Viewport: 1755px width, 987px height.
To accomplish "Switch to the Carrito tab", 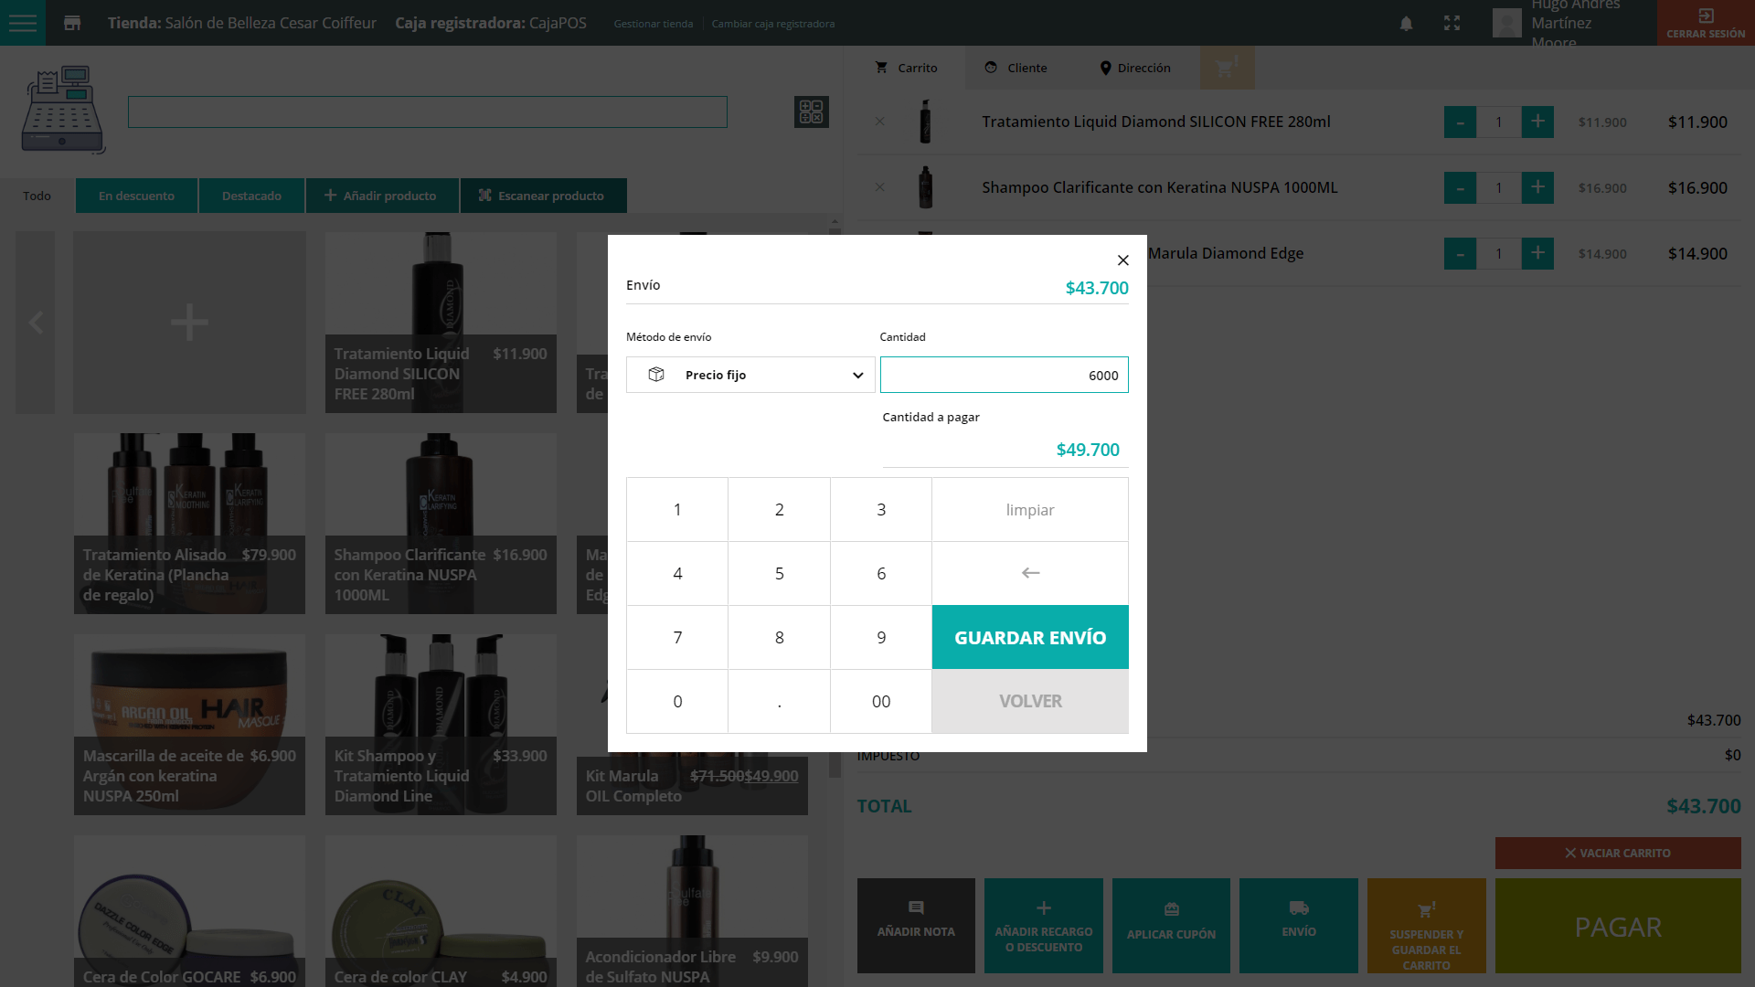I will point(906,68).
